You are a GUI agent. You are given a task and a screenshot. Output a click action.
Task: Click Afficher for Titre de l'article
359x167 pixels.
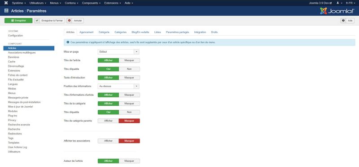point(108,60)
